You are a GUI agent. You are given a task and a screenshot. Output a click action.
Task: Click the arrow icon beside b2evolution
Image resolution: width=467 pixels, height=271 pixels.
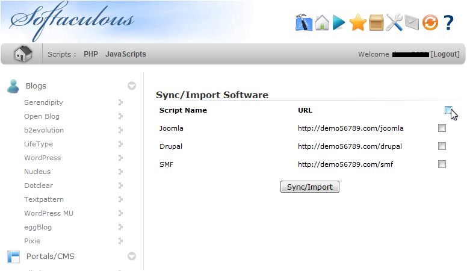[x=120, y=130]
